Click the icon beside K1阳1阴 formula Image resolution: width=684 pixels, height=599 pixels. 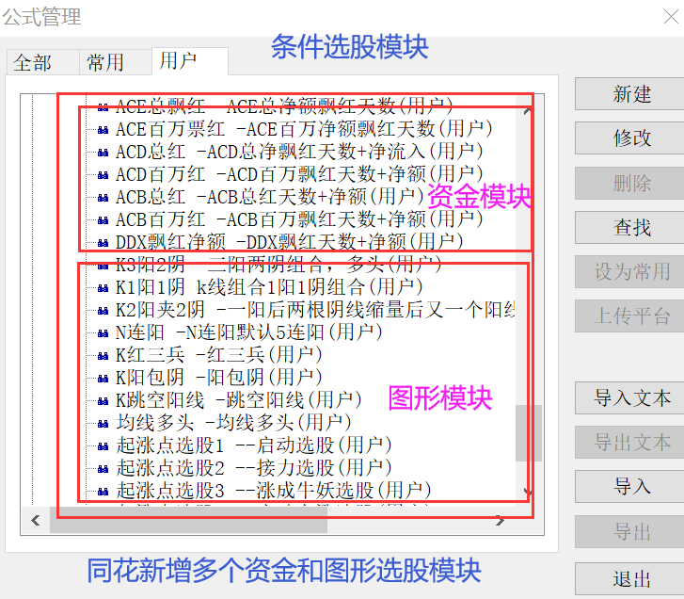(103, 288)
